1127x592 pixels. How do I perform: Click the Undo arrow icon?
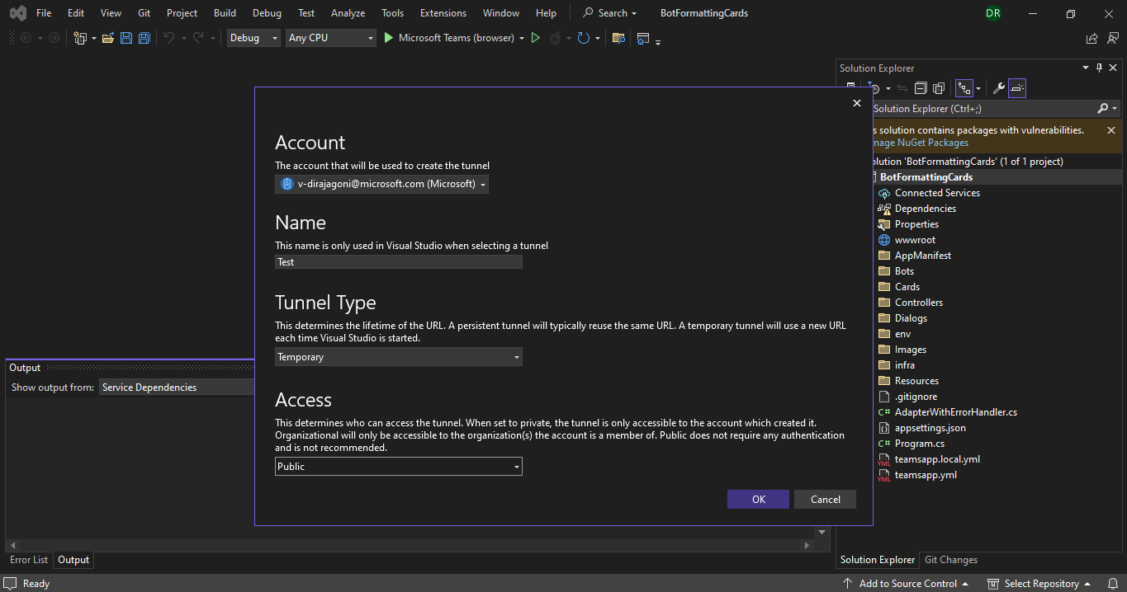click(x=169, y=38)
